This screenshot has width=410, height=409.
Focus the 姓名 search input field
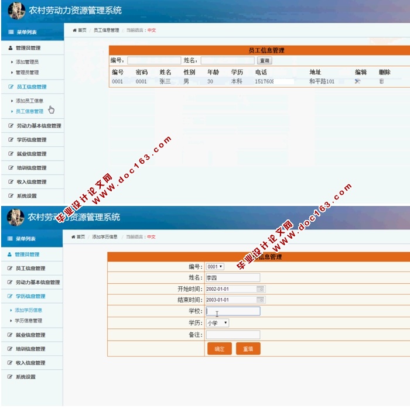tap(227, 61)
